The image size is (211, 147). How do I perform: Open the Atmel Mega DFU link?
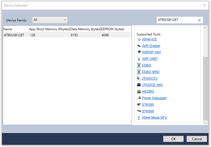point(154,118)
